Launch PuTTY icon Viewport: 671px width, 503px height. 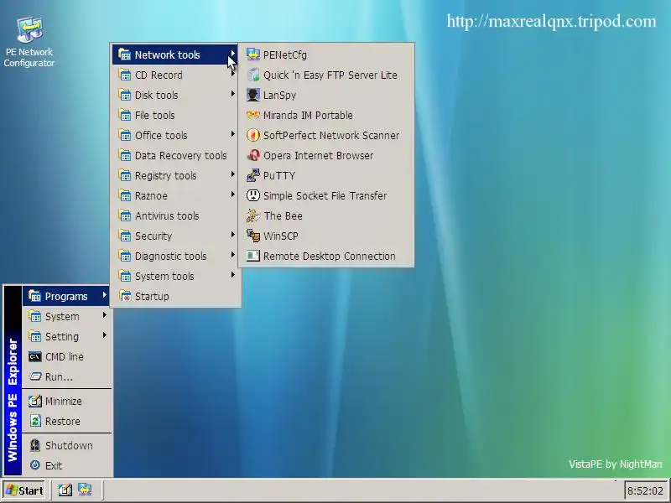click(253, 175)
